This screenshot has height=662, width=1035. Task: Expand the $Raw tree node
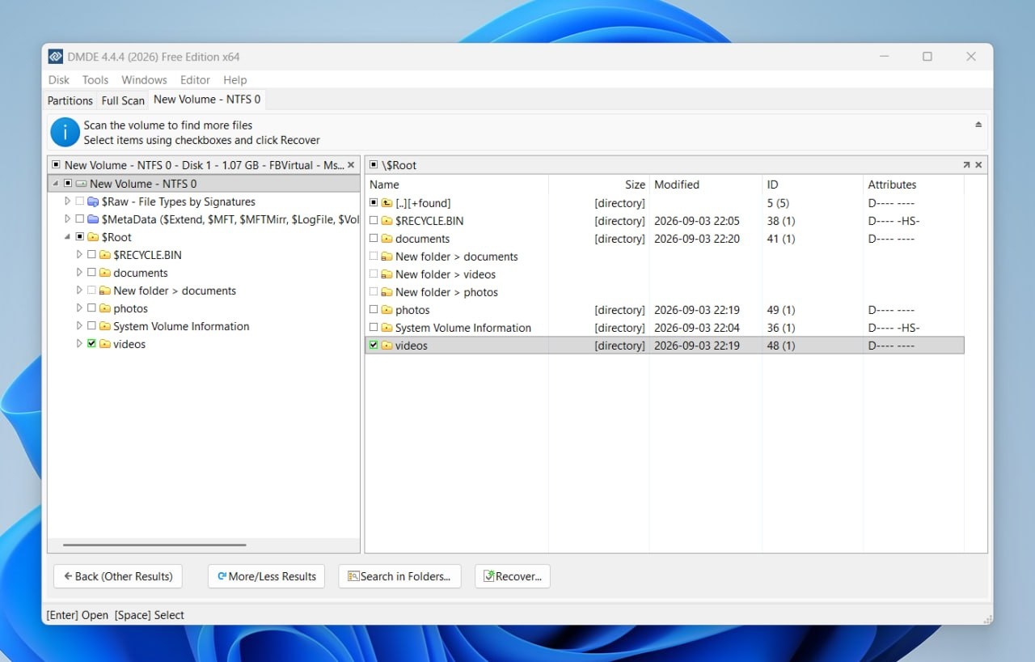pos(68,202)
